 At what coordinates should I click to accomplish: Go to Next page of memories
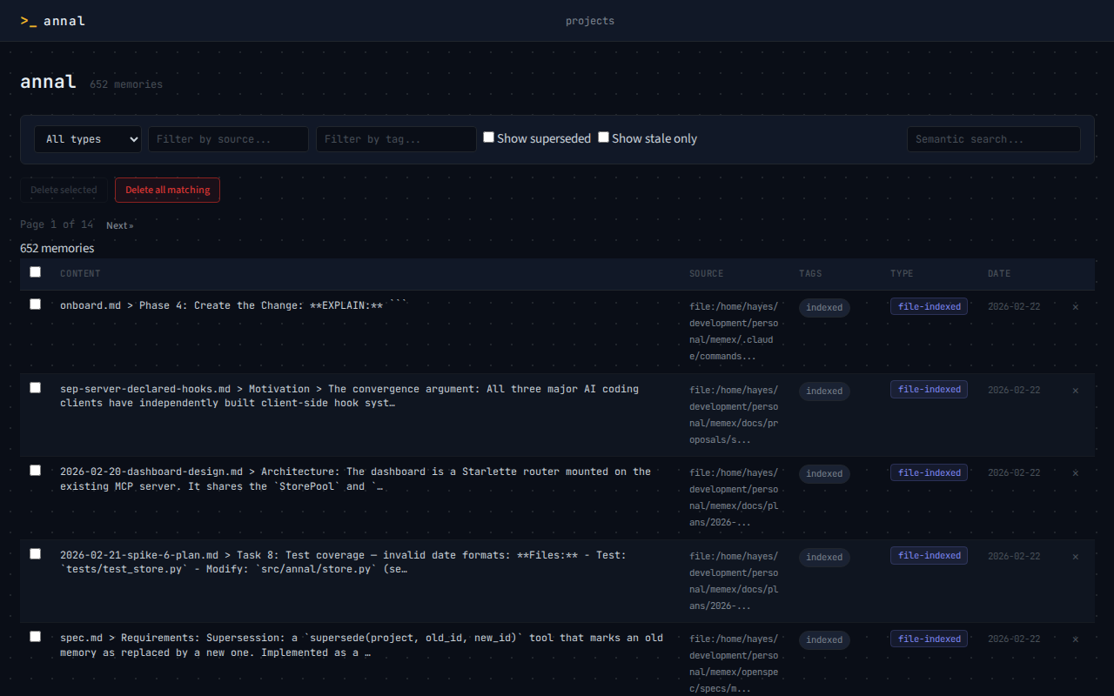(x=120, y=225)
